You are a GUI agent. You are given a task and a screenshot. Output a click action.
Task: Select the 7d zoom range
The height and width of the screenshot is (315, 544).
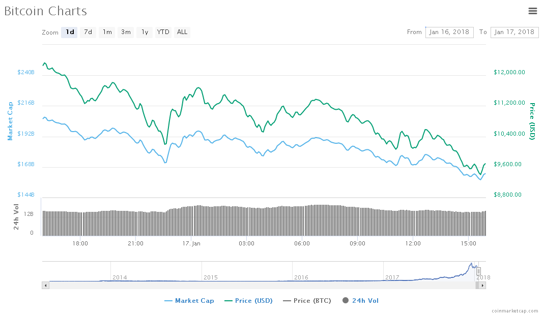[88, 32]
